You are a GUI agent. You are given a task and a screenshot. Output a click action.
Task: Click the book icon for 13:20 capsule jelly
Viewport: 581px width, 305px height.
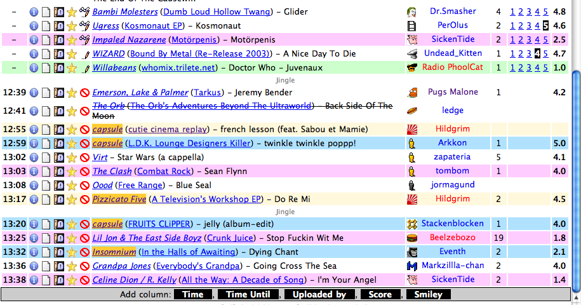coord(58,224)
